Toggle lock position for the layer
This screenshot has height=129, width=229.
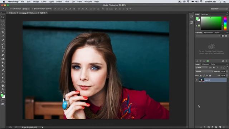(207, 76)
